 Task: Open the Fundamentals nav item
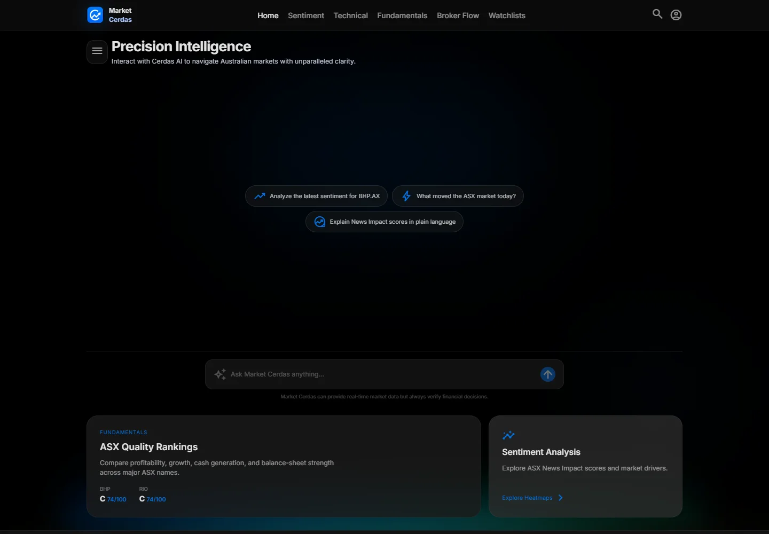tap(402, 15)
